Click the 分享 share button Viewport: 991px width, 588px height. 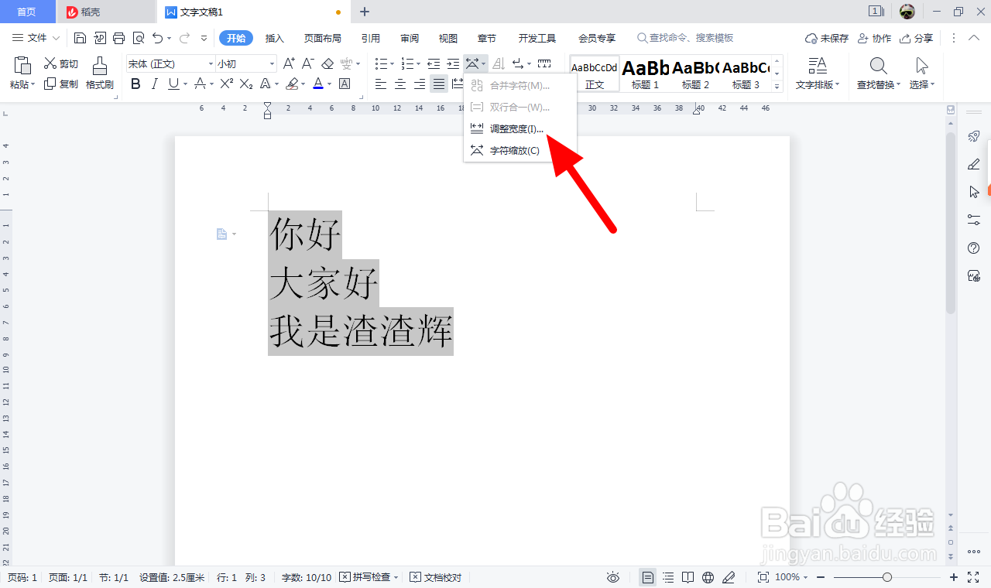(x=917, y=37)
